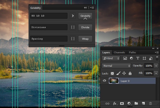Image resolution: width=160 pixels, height=108 pixels.
Task: Filter layers by type (T) icon
Action: [138, 58]
